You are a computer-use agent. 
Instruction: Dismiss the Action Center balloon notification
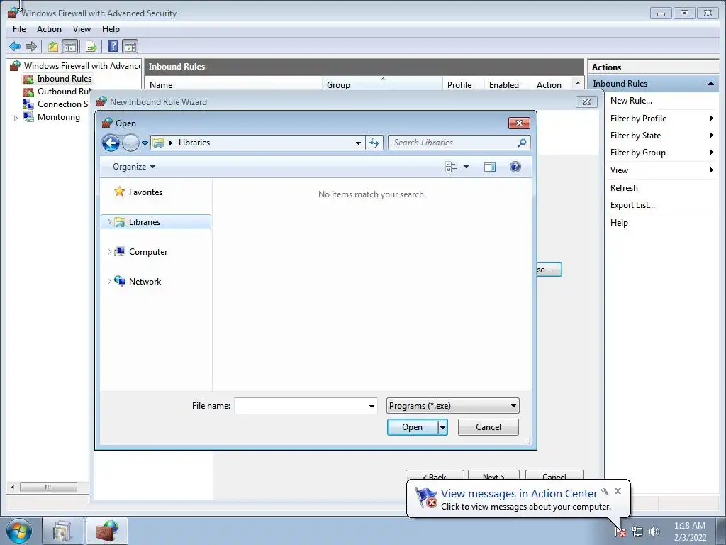point(618,491)
